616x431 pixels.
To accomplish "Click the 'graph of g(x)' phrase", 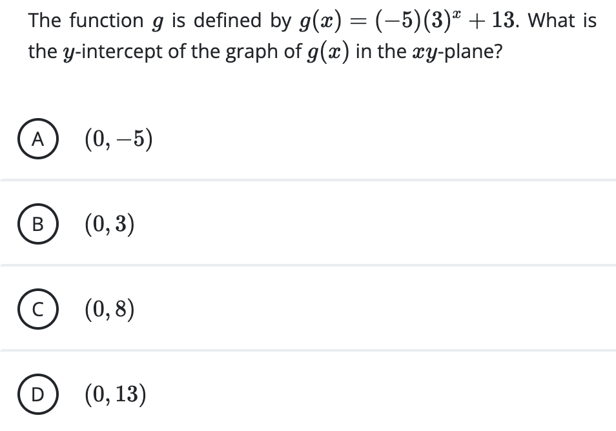I will tap(287, 52).
